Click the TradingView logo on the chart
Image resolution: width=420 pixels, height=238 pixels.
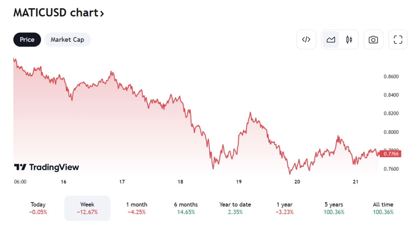coord(46,167)
